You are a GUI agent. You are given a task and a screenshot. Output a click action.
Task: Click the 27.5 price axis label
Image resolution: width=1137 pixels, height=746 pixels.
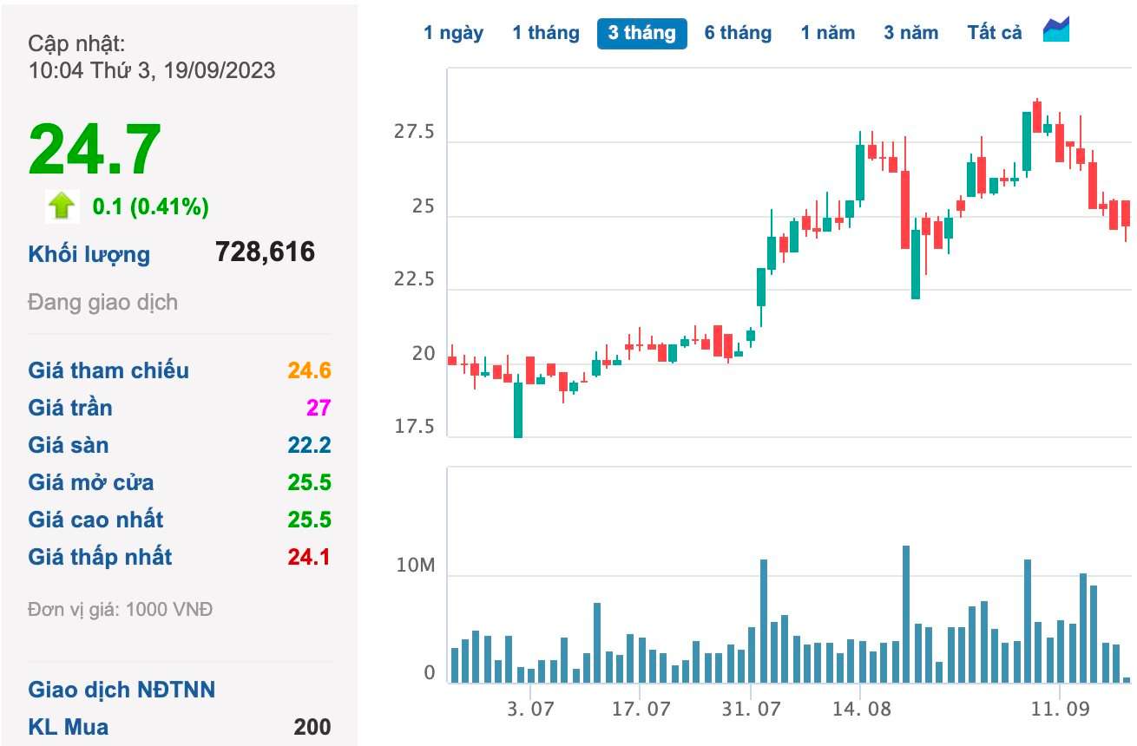coord(414,133)
